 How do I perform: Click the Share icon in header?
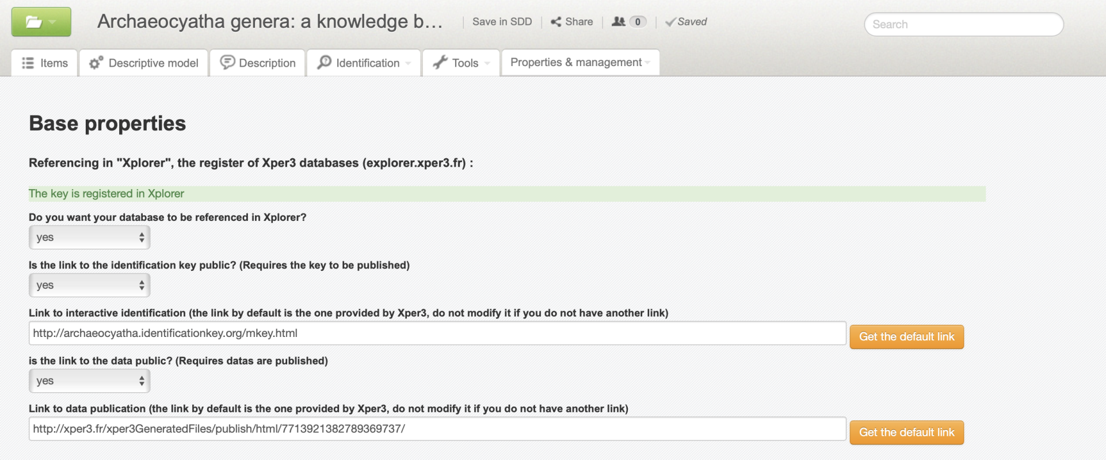(556, 22)
